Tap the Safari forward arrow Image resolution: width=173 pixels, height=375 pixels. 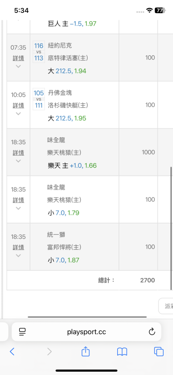tap(49, 352)
